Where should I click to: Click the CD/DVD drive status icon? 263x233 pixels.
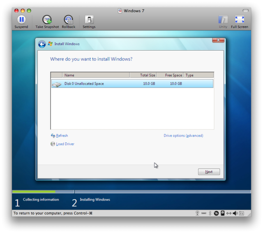point(216,213)
